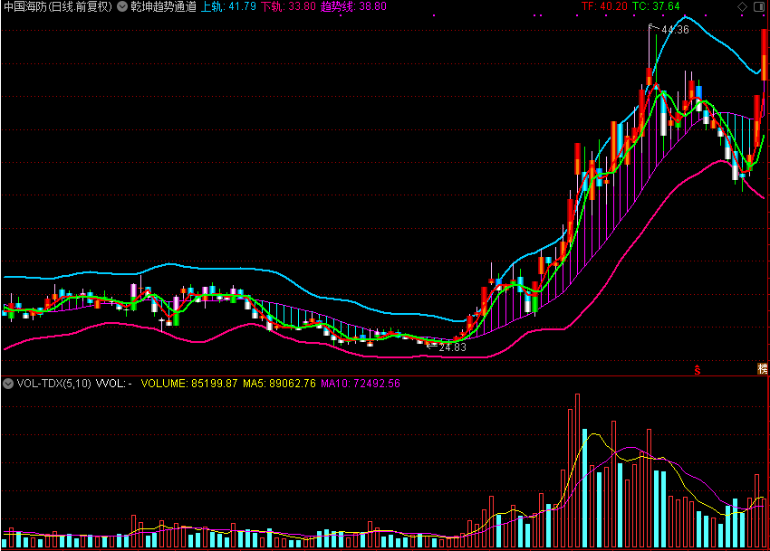Click the MA10: 72492.56 value
770x551 pixels.
click(361, 384)
